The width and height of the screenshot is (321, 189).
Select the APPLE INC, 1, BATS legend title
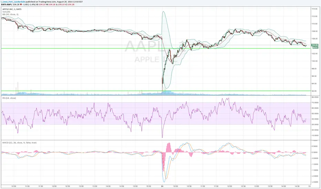point(12,9)
